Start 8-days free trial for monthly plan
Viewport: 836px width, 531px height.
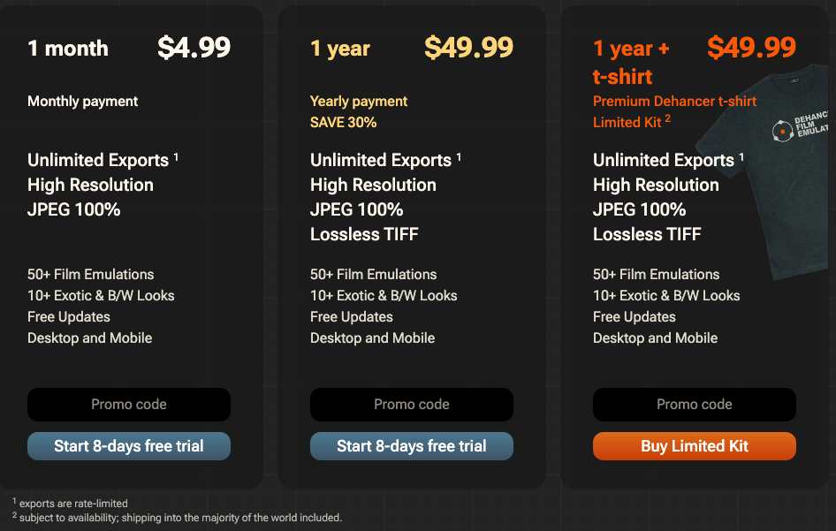click(129, 446)
